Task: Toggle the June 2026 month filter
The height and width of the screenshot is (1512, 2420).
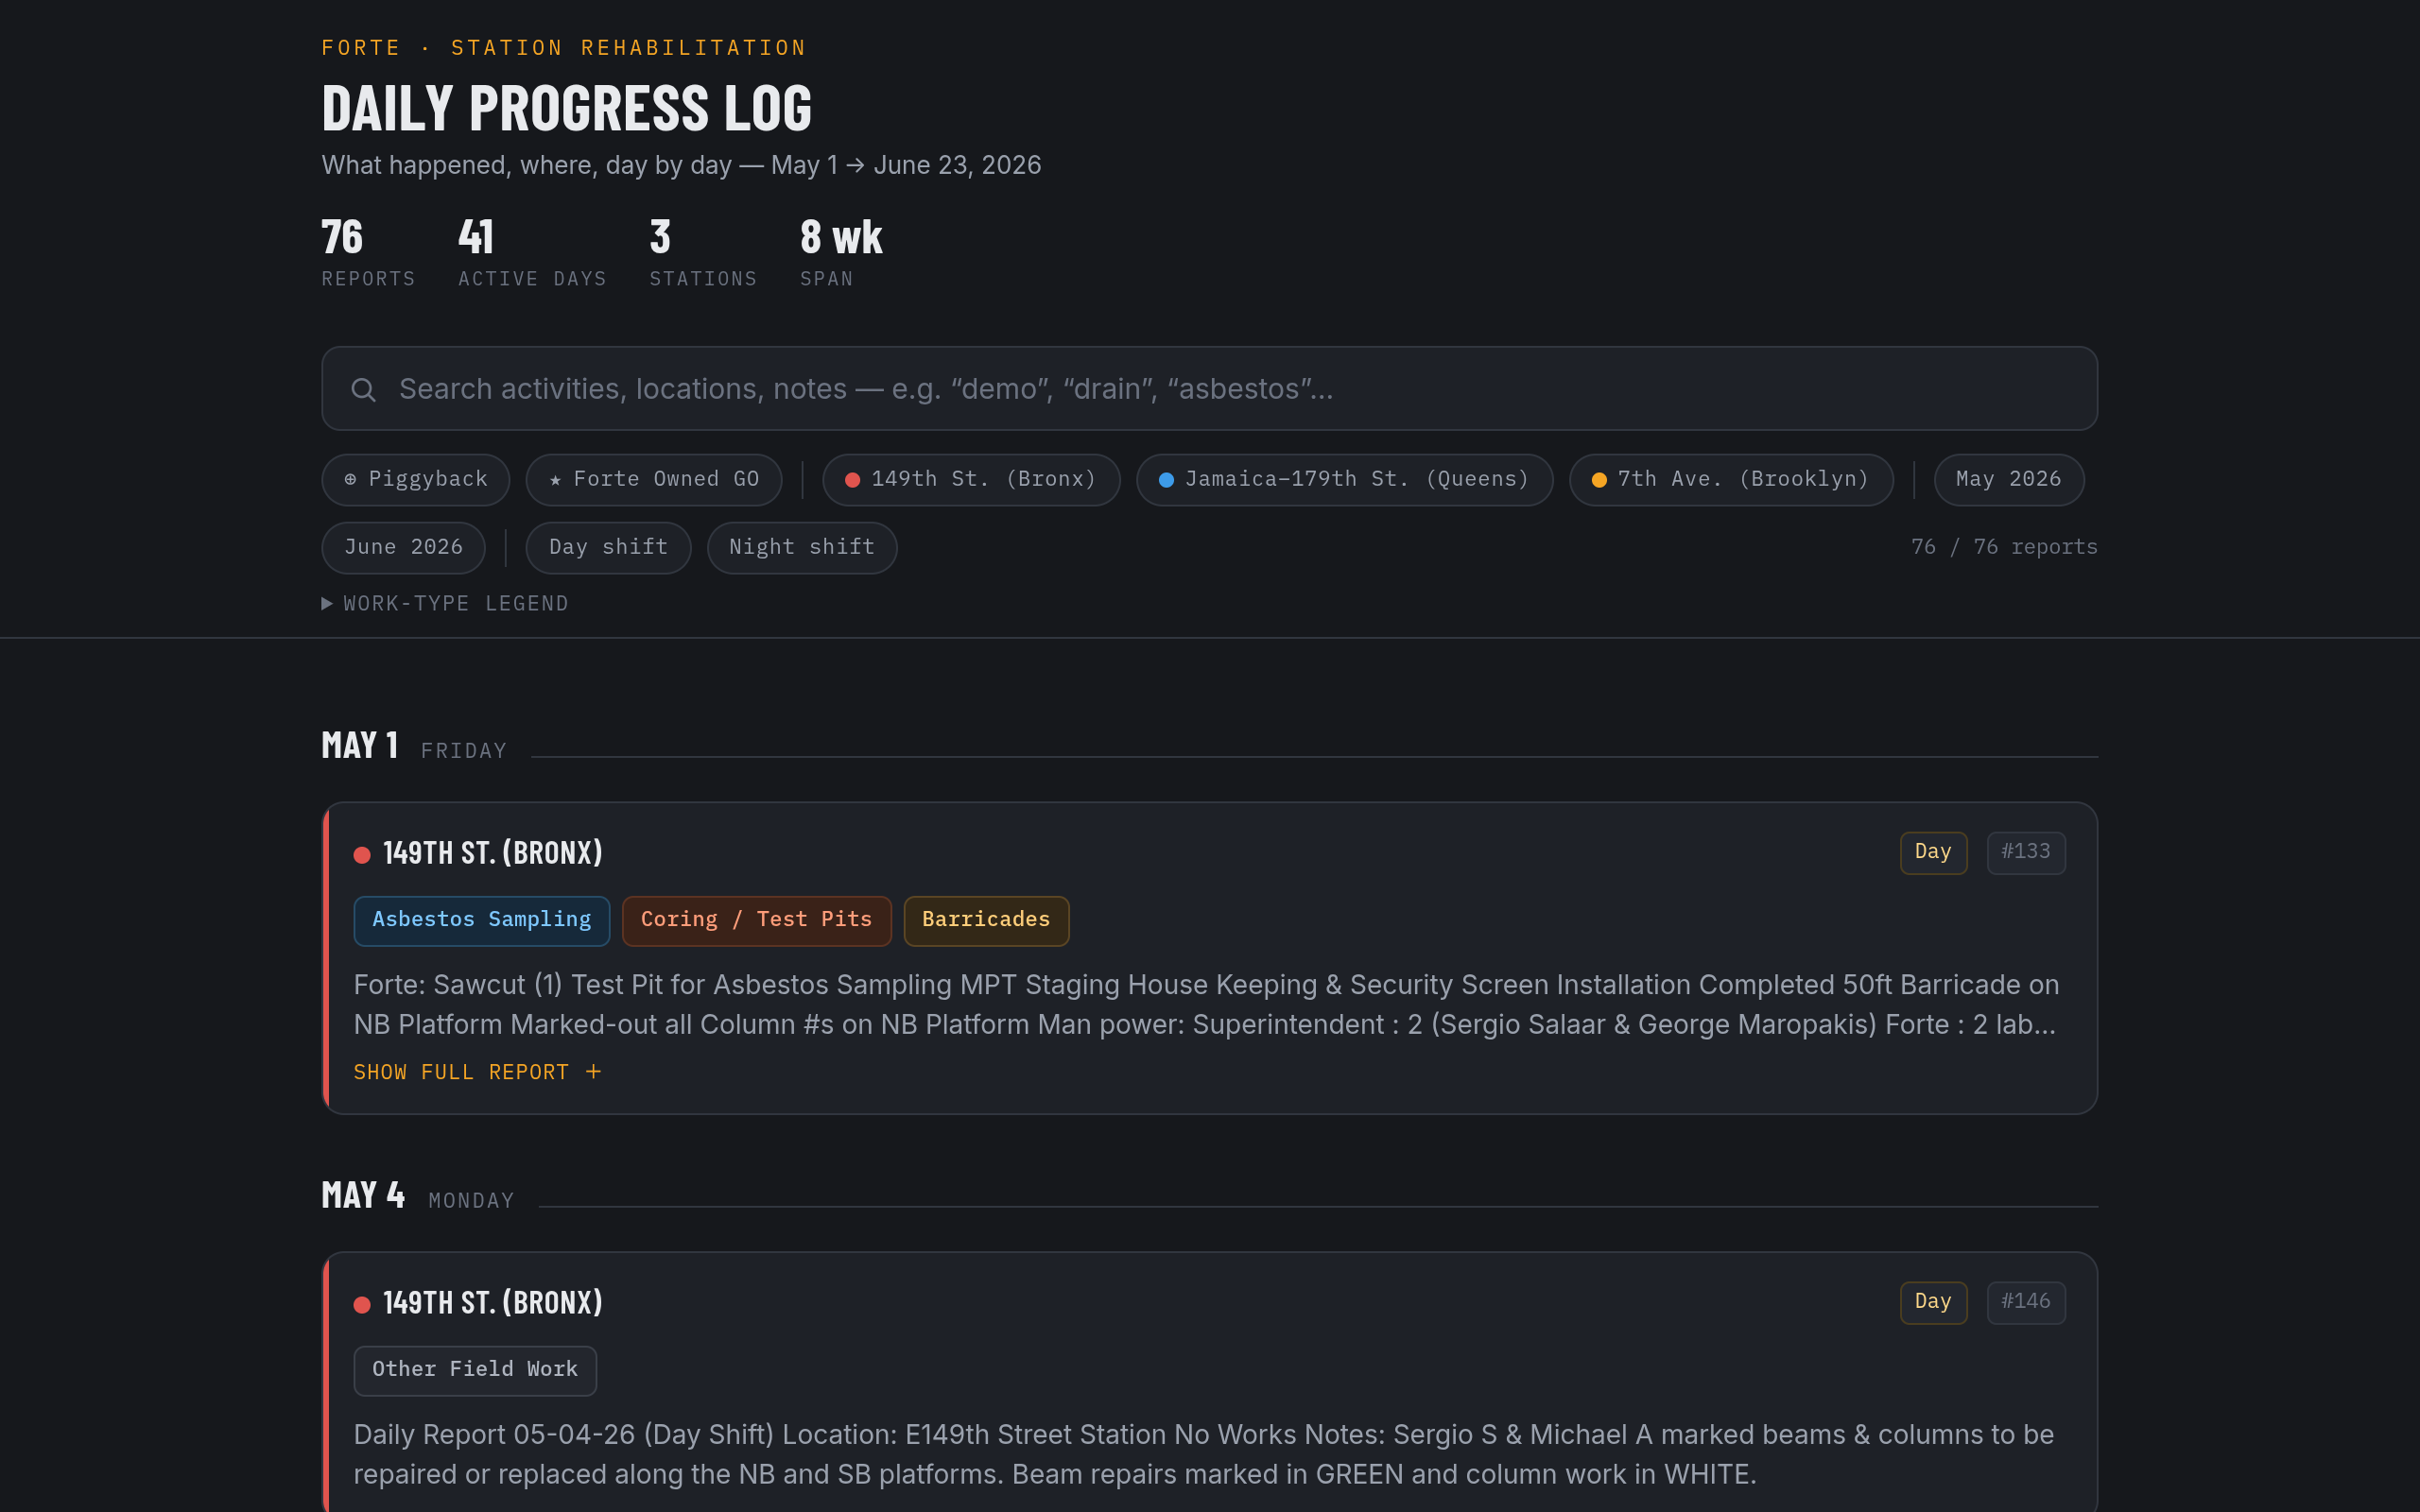Action: 403,548
